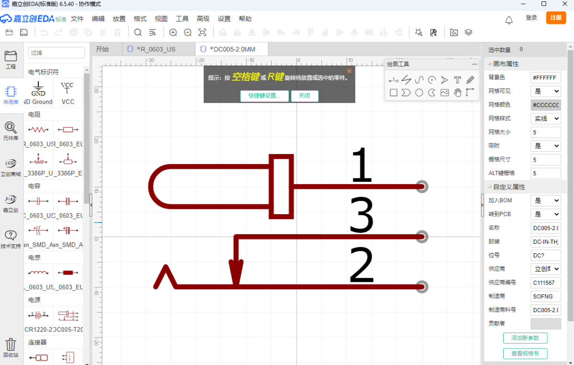Minimize the 绘图工具 floating panel
This screenshot has width=574, height=365.
[474, 64]
